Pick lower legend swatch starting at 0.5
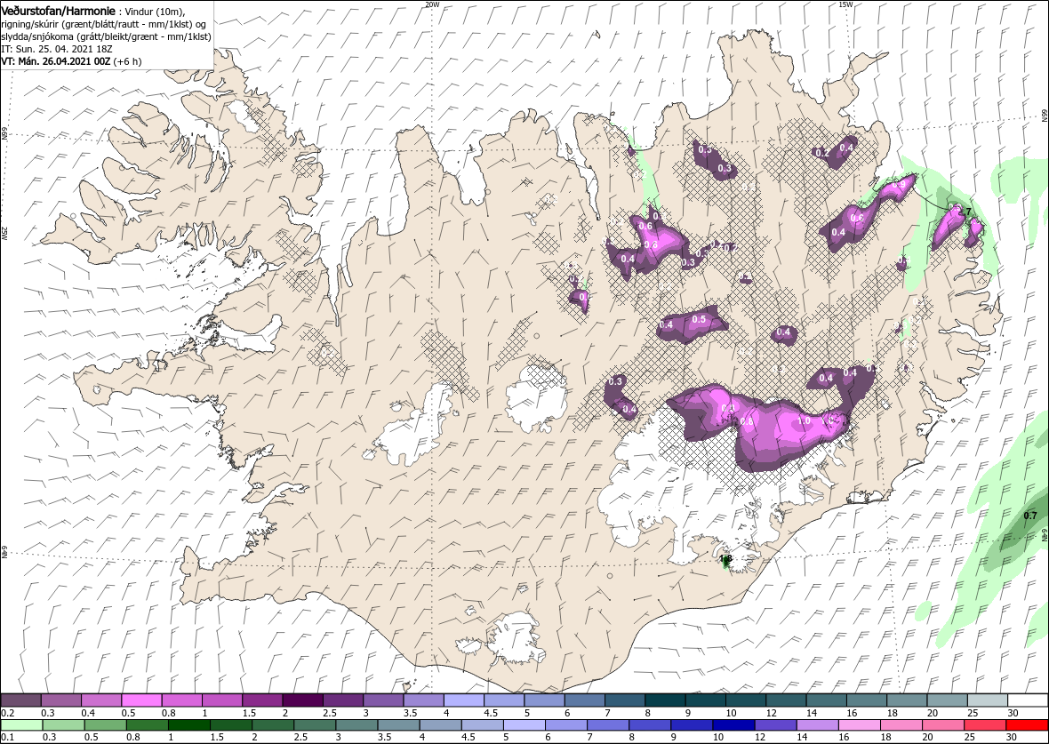1049x744 pixels. [105, 725]
